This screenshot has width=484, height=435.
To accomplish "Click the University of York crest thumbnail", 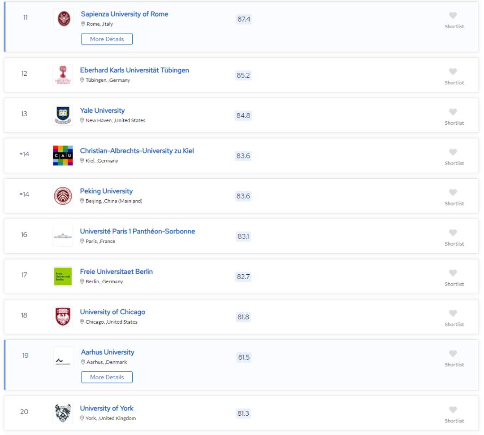I will (x=62, y=413).
